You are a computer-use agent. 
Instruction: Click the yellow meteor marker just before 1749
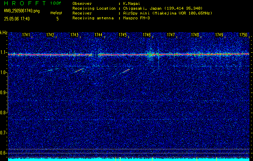click(216, 159)
